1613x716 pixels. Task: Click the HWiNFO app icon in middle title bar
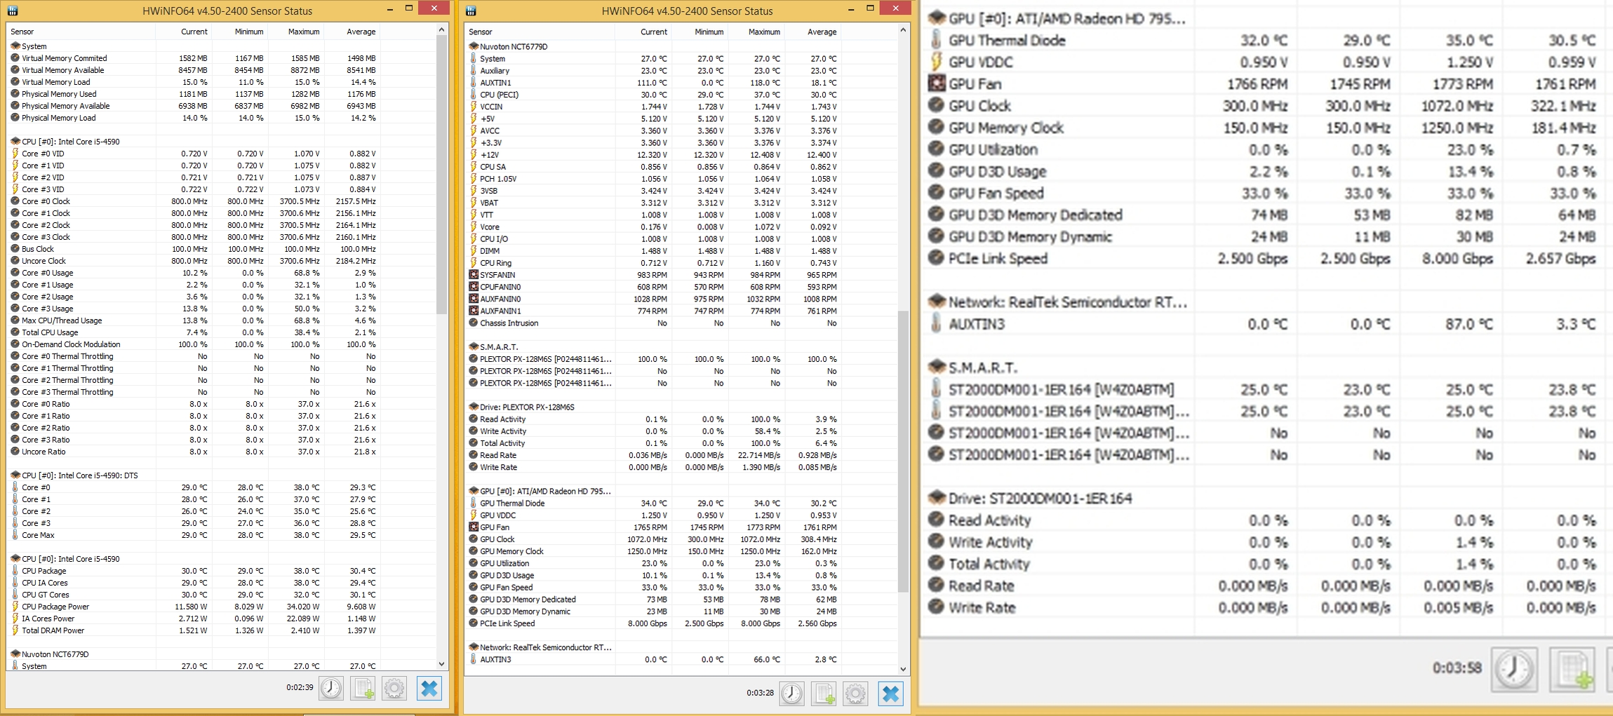click(471, 11)
